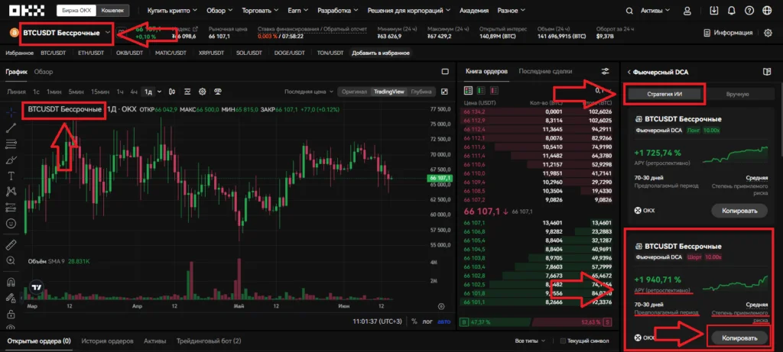Screen dimensions: 783x352
Task: Expand more timeframes next to 1д
Action: pos(159,92)
